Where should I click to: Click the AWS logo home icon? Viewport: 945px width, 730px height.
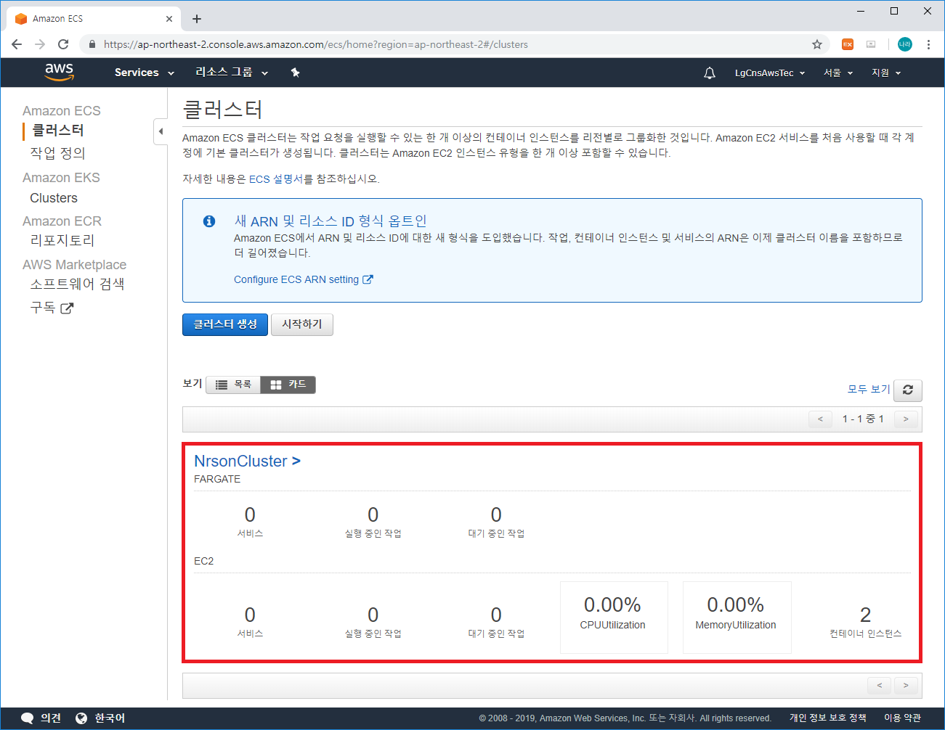pos(59,72)
